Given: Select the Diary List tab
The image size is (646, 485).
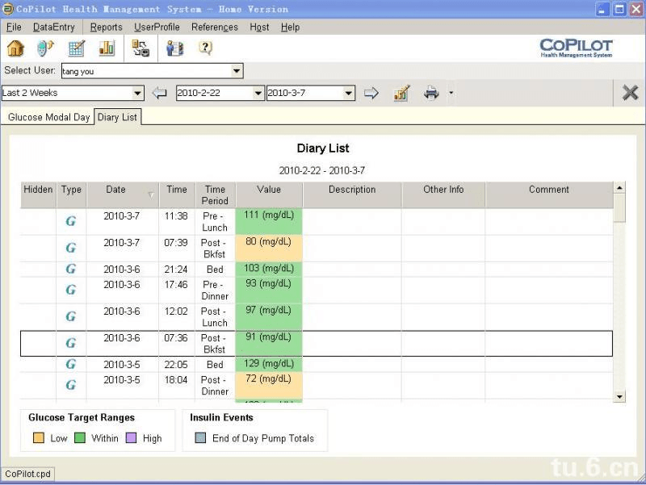Looking at the screenshot, I should (117, 117).
